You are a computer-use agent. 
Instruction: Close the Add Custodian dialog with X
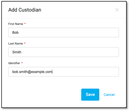(x=117, y=10)
